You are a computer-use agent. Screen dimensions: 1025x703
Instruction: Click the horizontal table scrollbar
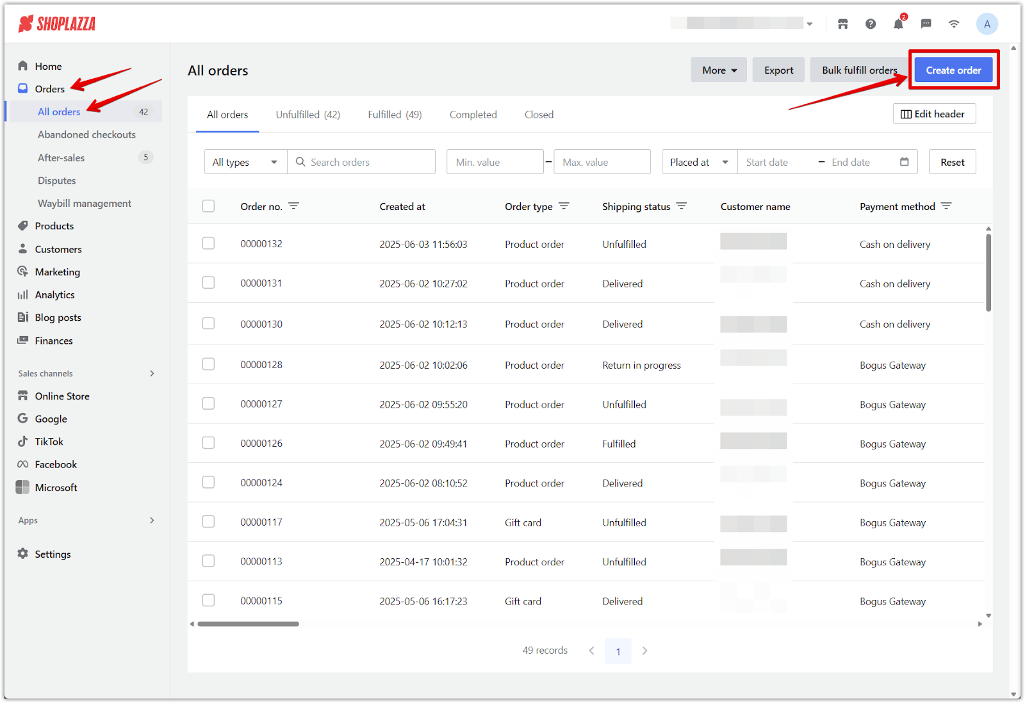click(248, 624)
